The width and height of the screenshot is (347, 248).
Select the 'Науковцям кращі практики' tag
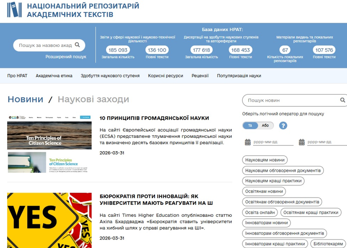274,181
